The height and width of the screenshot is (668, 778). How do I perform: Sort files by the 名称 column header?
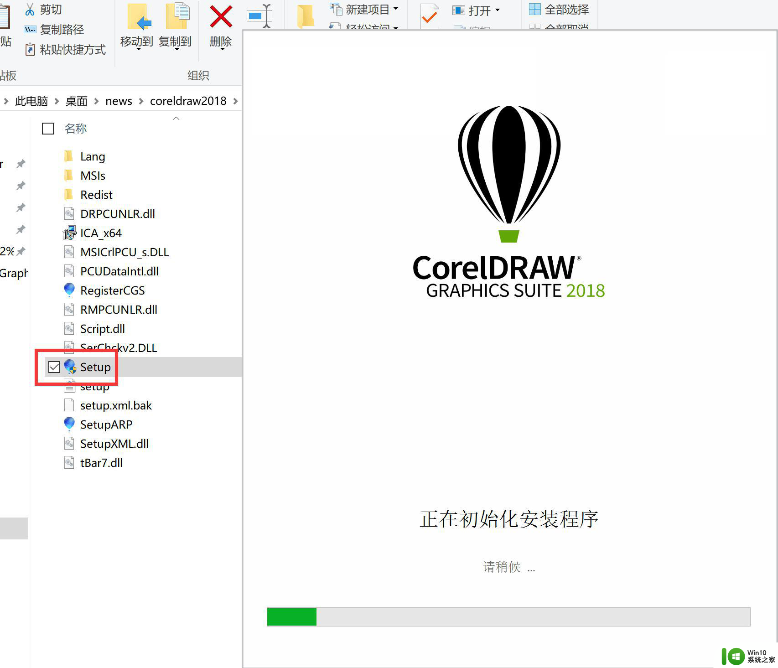pyautogui.click(x=76, y=129)
